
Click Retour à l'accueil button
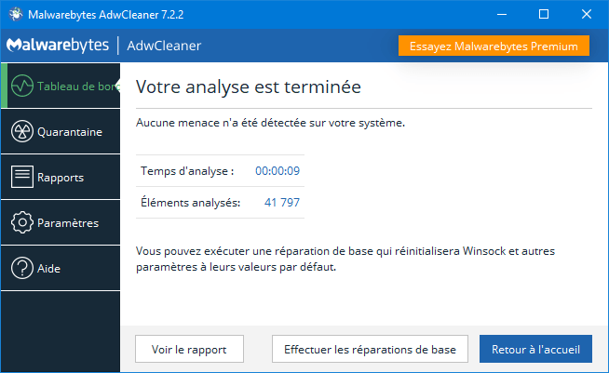535,349
